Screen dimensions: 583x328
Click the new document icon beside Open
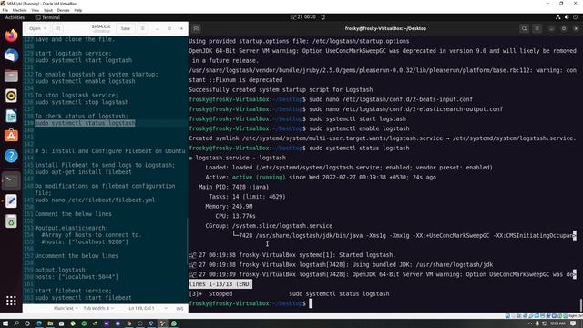57,28
